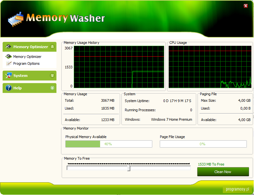Click the CPU Usage graph
254x195 pixels.
tap(210, 67)
